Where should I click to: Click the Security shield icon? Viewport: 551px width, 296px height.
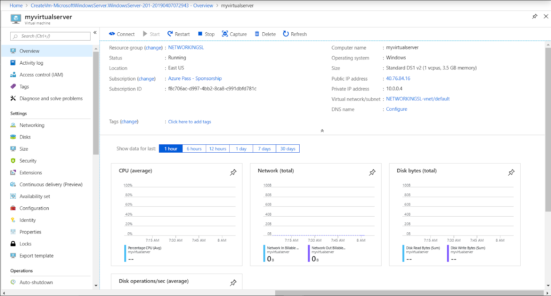(x=13, y=161)
